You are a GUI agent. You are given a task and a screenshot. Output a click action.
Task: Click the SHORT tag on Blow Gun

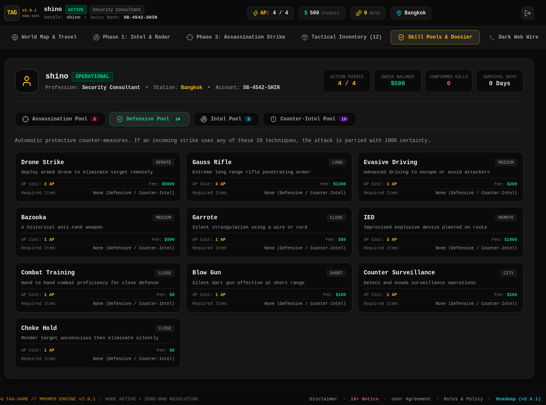(x=336, y=273)
